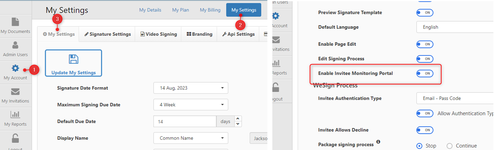Select the Continue radio option
Viewport: 494px width, 150px height.
click(450, 146)
